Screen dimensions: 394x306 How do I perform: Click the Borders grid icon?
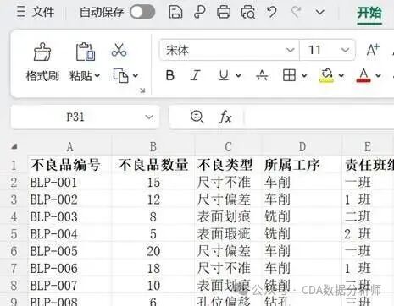[x=289, y=75]
